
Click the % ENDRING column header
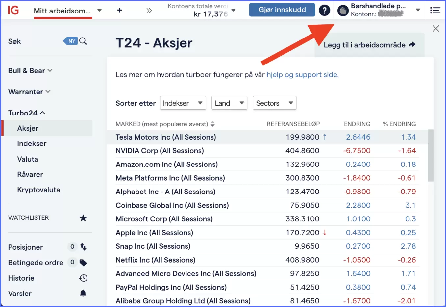(399, 124)
